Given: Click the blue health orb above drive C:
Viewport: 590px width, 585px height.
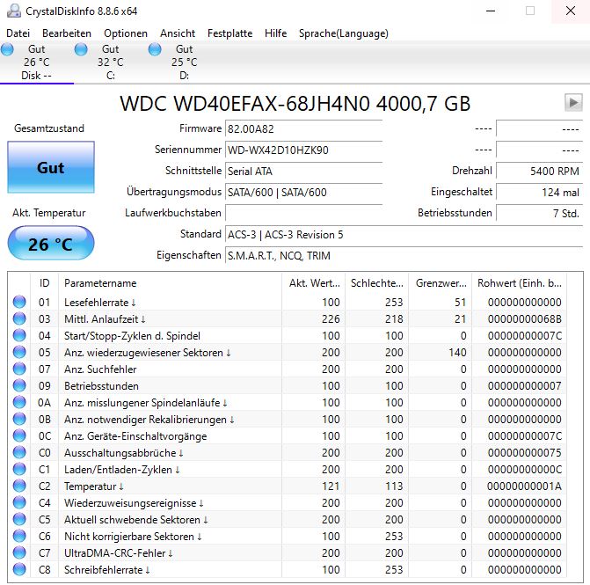Looking at the screenshot, I should [x=81, y=49].
